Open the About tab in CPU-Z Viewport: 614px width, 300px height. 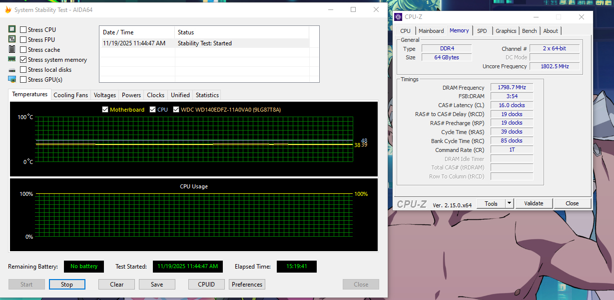pos(551,31)
